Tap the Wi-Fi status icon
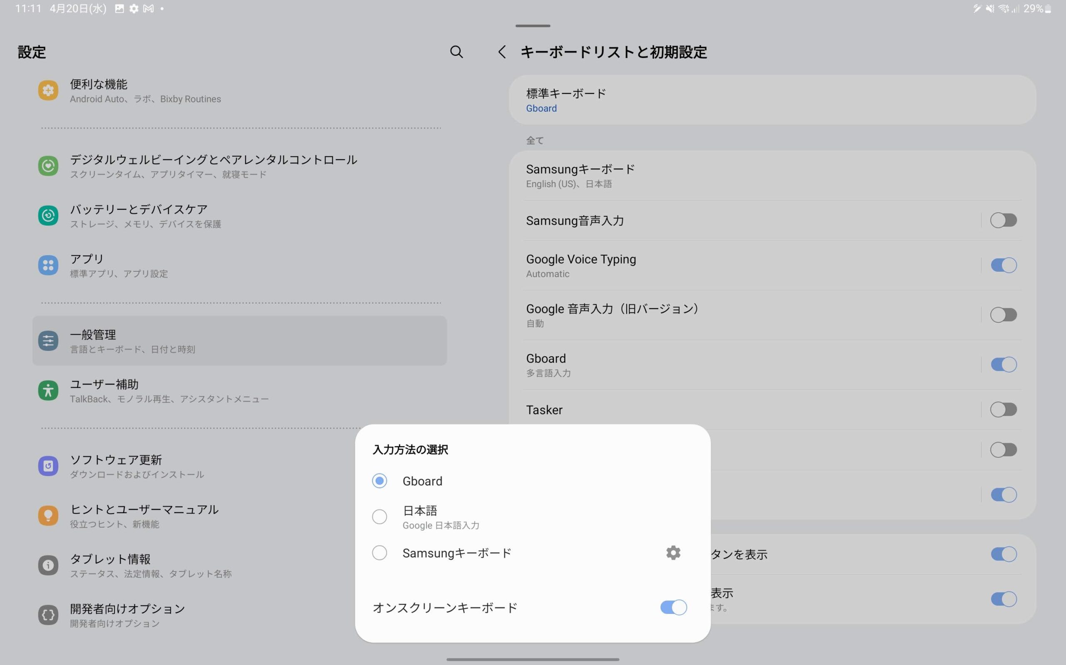 [1004, 8]
